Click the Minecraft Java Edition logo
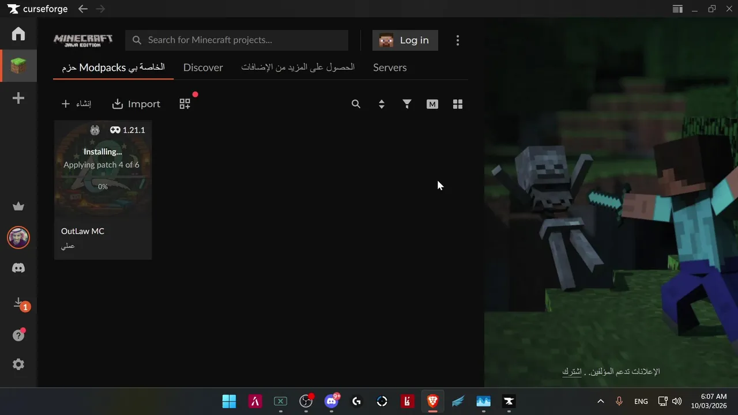The width and height of the screenshot is (738, 415). (x=83, y=40)
